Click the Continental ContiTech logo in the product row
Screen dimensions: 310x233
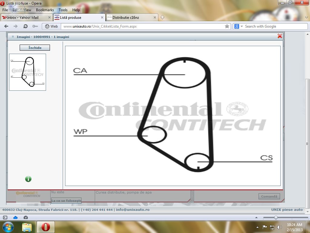pos(28,194)
